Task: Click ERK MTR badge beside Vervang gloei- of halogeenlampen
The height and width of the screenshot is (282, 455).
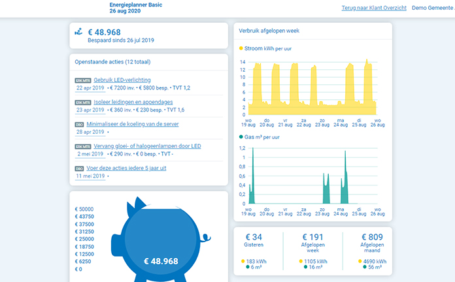Action: coord(82,146)
